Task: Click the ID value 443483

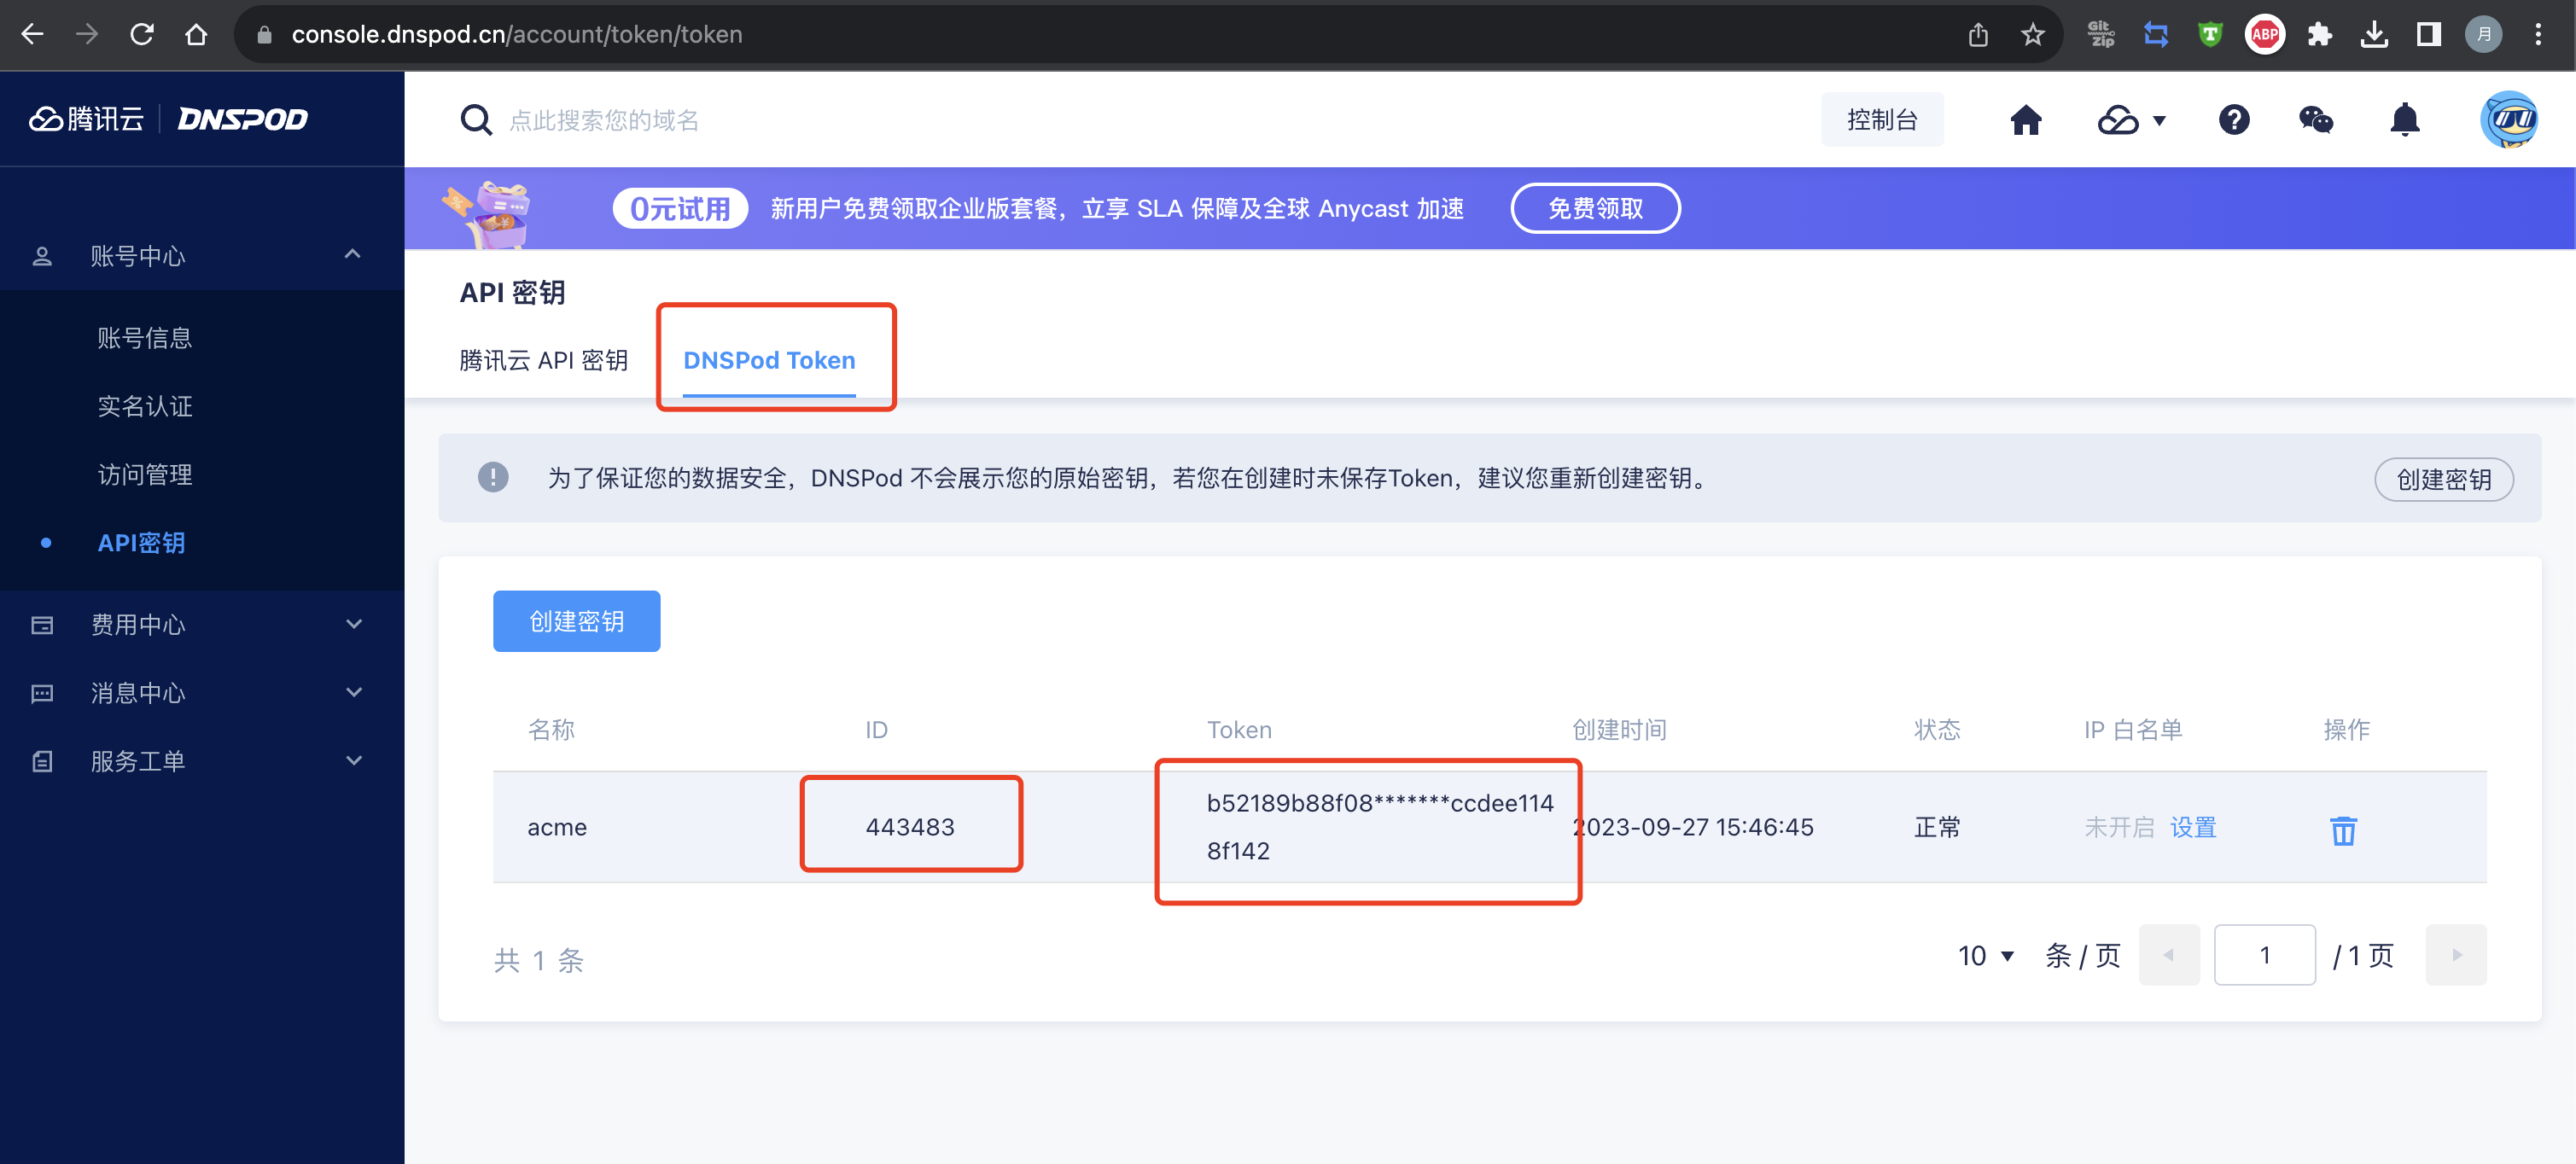Action: (910, 827)
